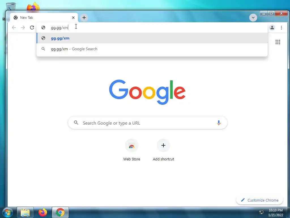Screen dimensions: 290x218
Task: Go forward with the right arrow icon
Action: (x=23, y=28)
